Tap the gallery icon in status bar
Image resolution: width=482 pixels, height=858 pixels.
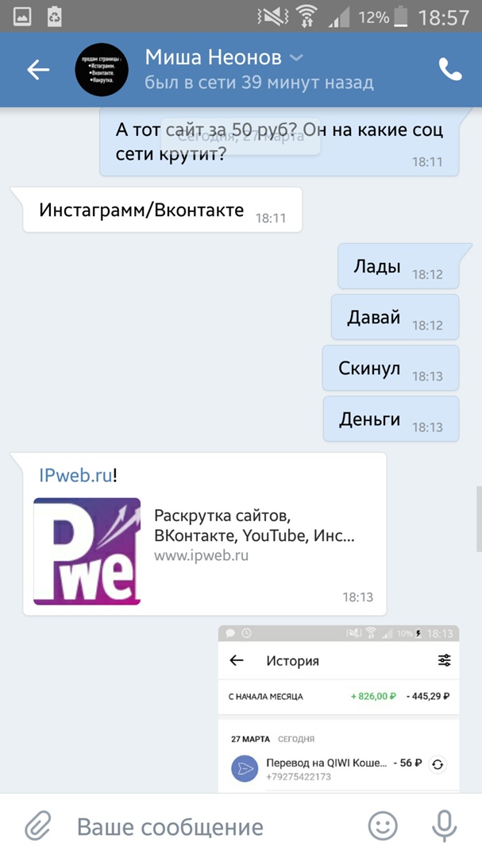pyautogui.click(x=22, y=17)
